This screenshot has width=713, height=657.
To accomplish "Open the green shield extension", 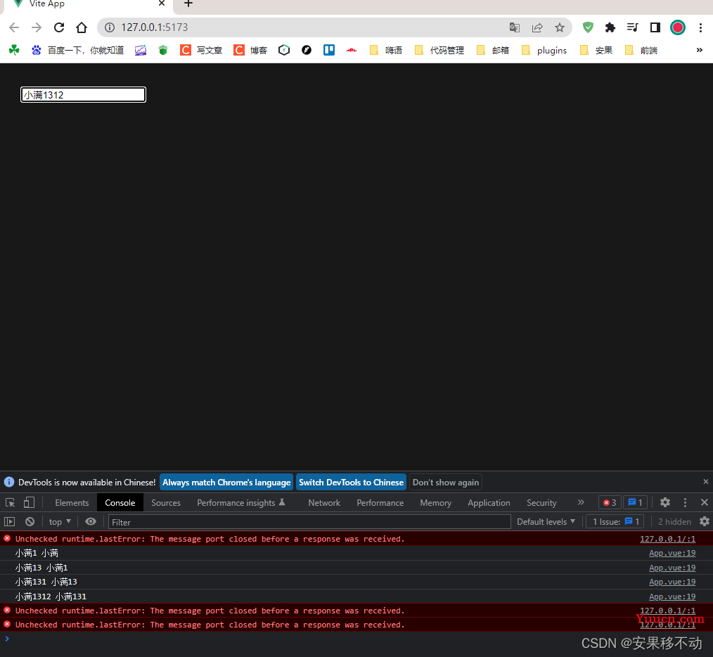I will 588,27.
